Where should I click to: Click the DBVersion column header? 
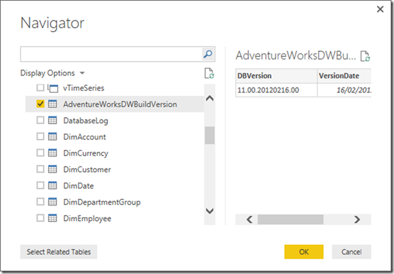pos(277,76)
